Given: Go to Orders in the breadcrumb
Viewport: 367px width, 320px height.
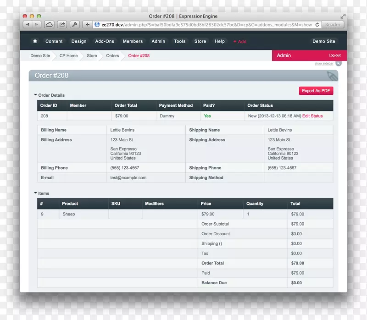Looking at the screenshot, I should (x=112, y=56).
